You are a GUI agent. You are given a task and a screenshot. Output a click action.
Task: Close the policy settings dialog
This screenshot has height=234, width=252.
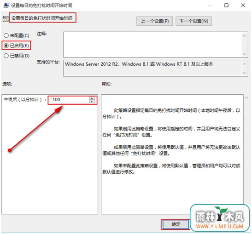pyautogui.click(x=243, y=6)
